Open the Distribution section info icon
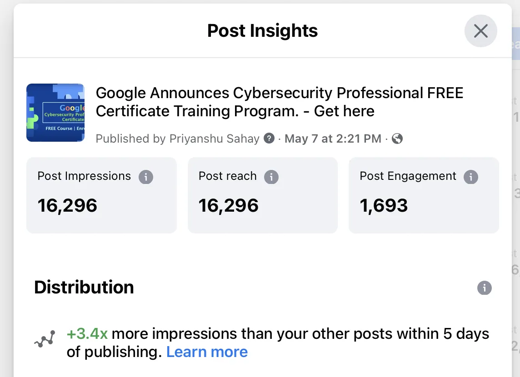This screenshot has width=520, height=377. tap(485, 288)
